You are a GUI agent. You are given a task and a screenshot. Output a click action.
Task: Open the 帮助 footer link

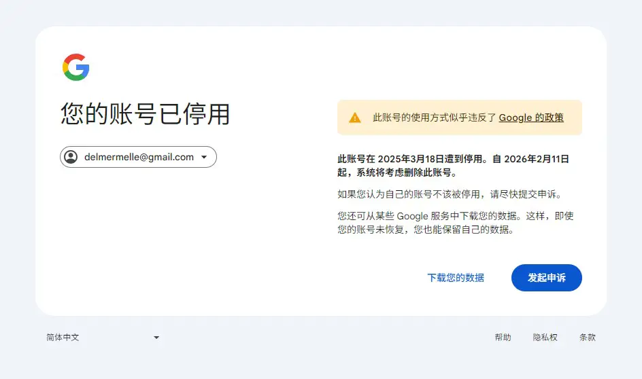point(503,338)
